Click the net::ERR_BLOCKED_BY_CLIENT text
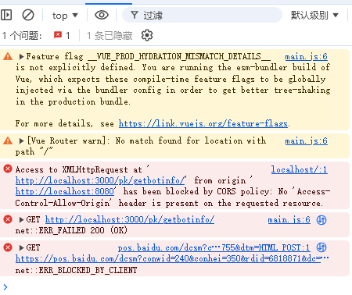 point(76,270)
